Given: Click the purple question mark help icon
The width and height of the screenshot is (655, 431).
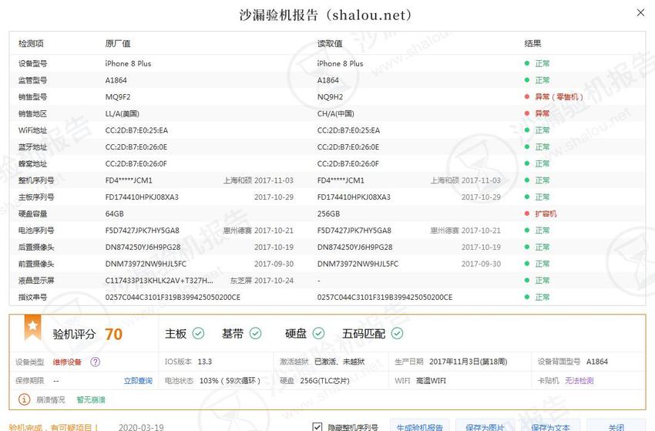Looking at the screenshot, I should pos(96,362).
